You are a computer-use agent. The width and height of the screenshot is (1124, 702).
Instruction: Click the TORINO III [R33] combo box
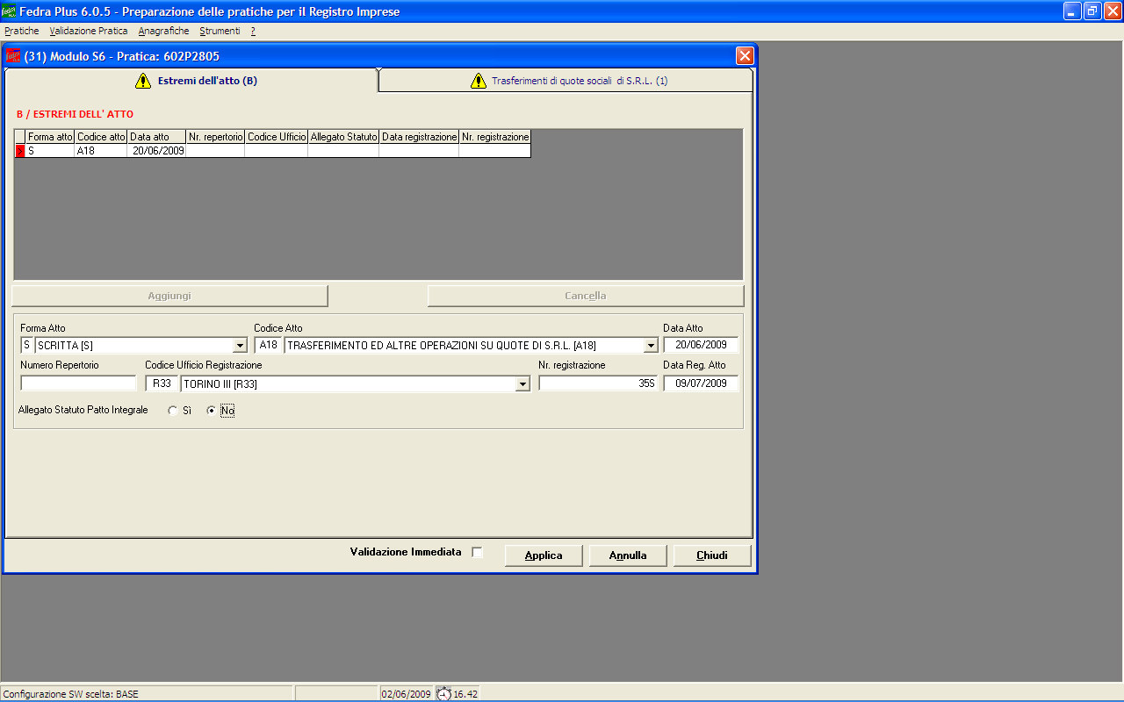point(355,384)
